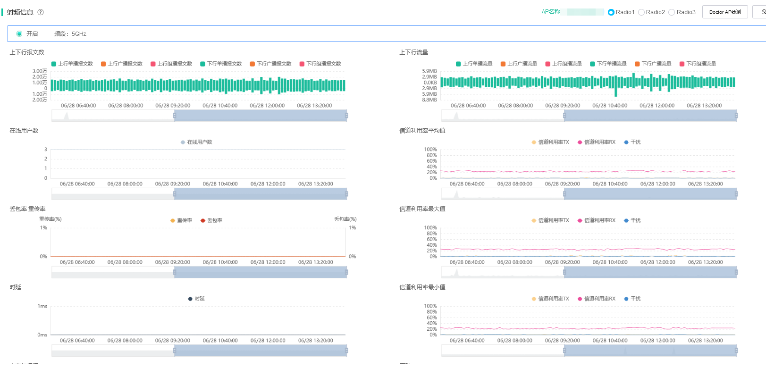
Task: Run the Doctor AP检测 check
Action: tap(725, 12)
